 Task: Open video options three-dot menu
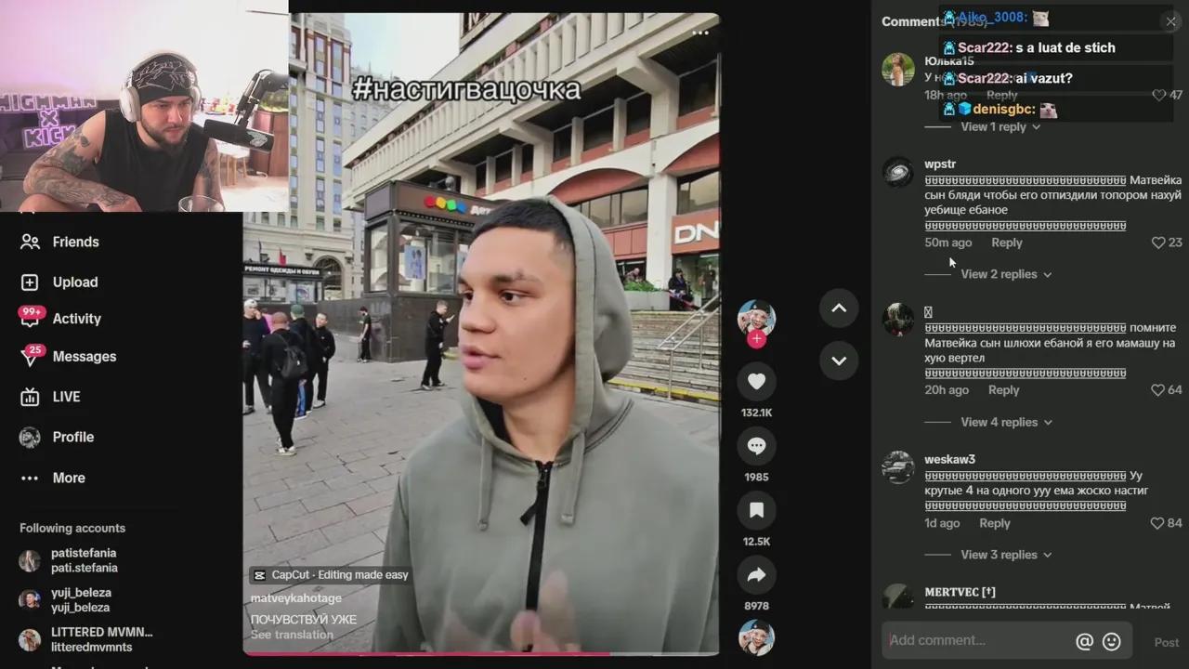click(x=700, y=33)
